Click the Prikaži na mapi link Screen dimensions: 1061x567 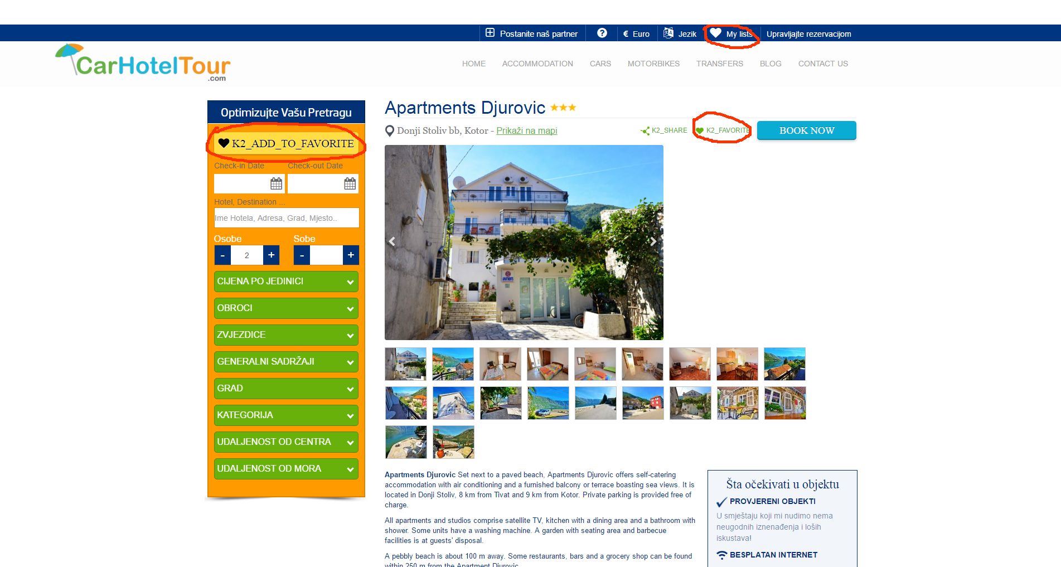point(526,130)
